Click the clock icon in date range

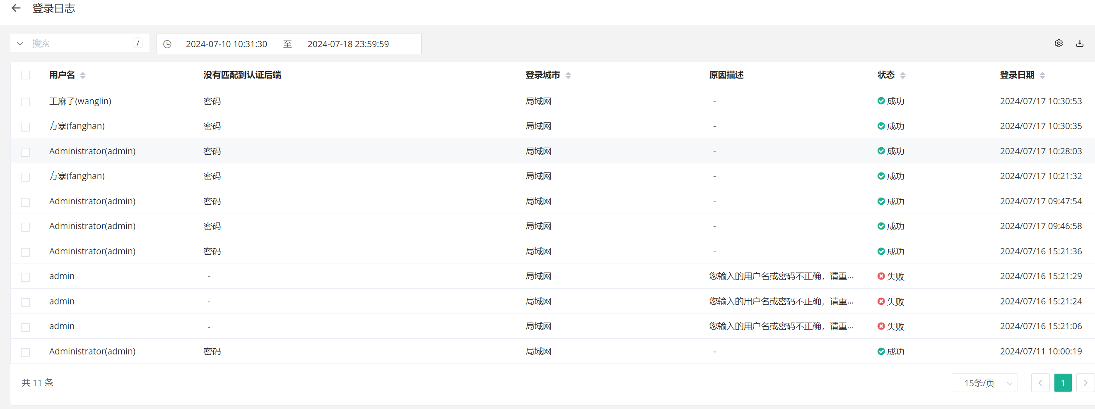(167, 44)
